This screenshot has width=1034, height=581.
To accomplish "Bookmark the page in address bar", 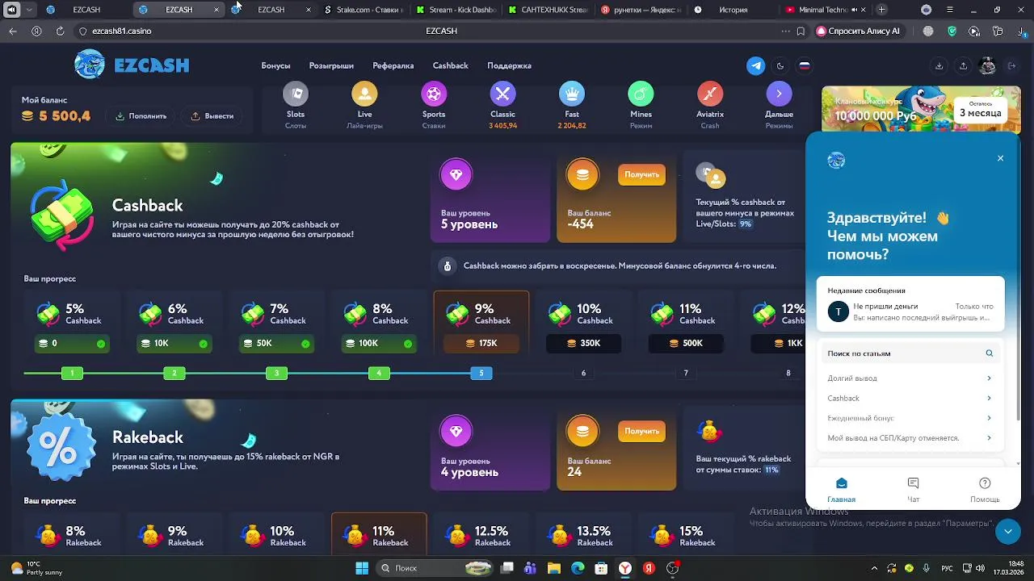I will (x=801, y=31).
